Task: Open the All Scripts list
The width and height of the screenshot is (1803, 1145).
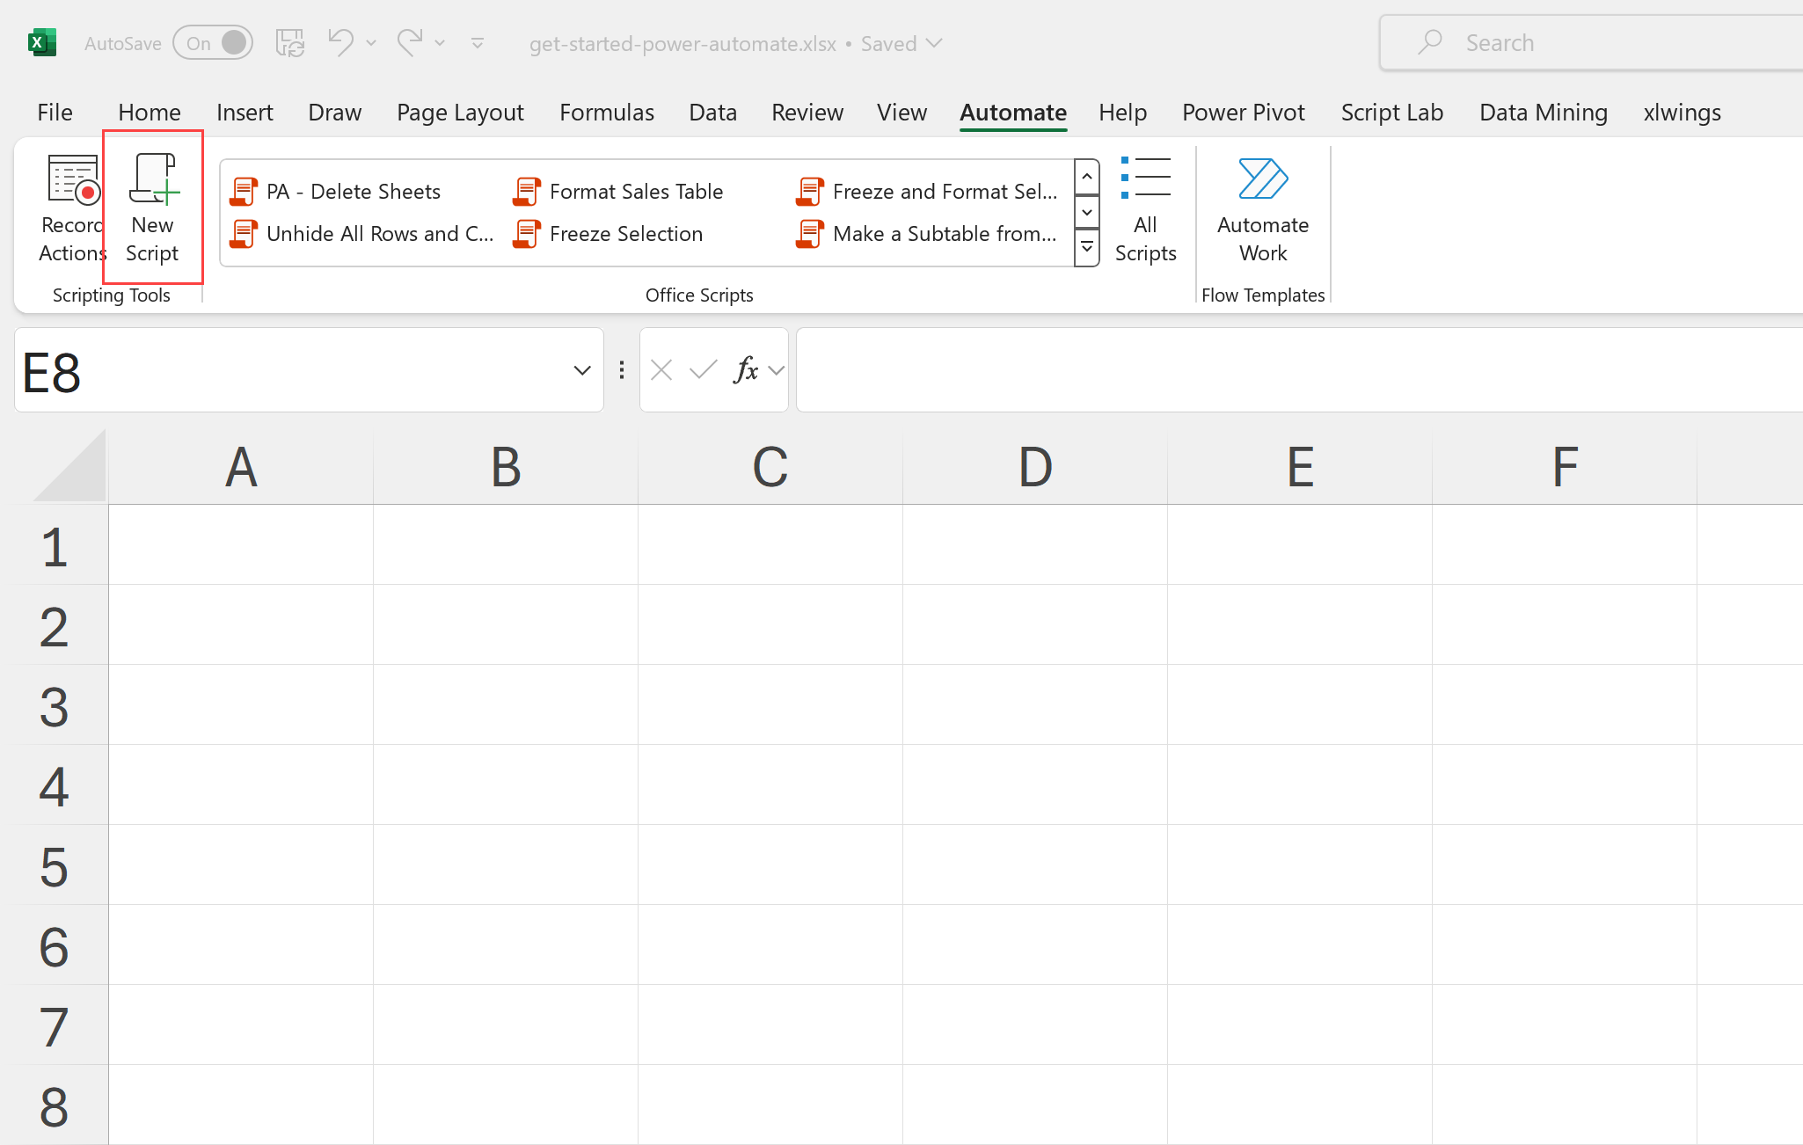Action: pos(1145,209)
